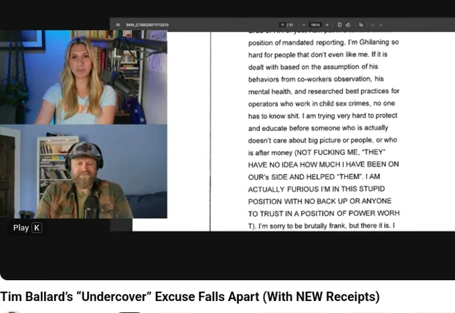Click the line "operators who work in child sex crimes"

coord(322,104)
